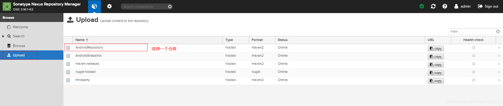503x106 pixels.
Task: Click the thirdparty database icon
Action: (68, 80)
